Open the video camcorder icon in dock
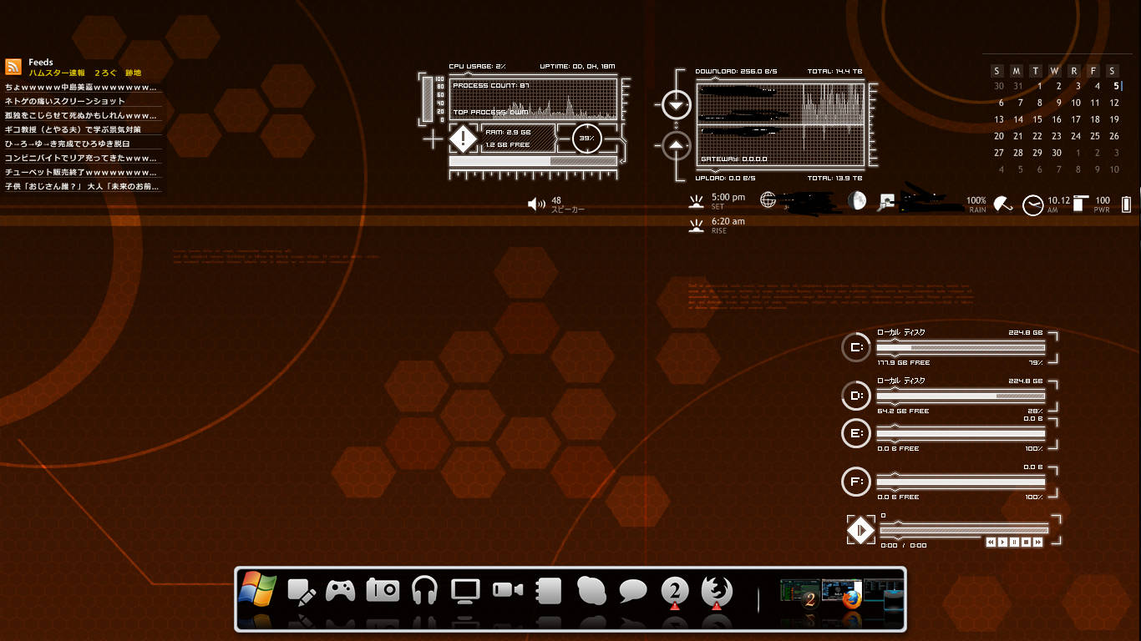The image size is (1141, 641). [508, 590]
